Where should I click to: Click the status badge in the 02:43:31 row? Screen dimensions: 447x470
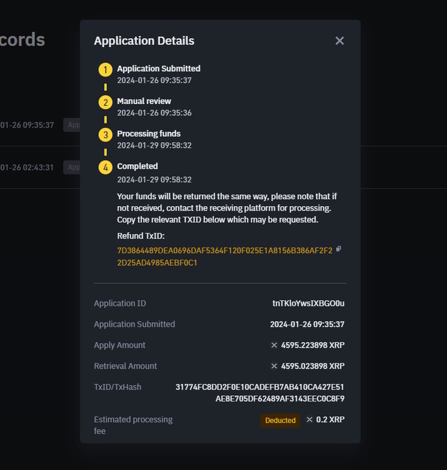[72, 167]
